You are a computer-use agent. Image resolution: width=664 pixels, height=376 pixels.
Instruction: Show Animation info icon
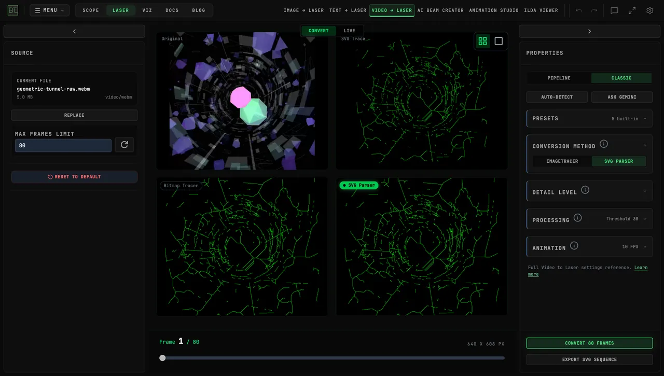coord(574,246)
